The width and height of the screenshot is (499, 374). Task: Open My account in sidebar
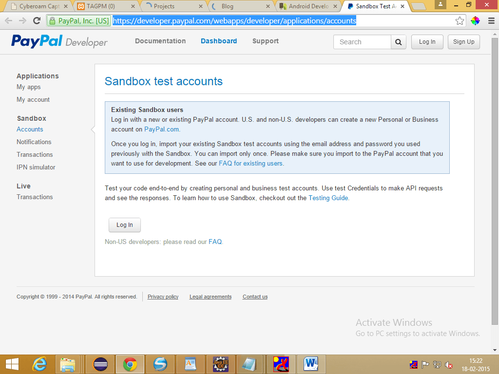point(33,99)
